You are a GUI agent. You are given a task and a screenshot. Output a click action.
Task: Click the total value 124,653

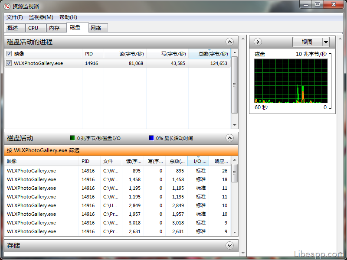point(219,63)
